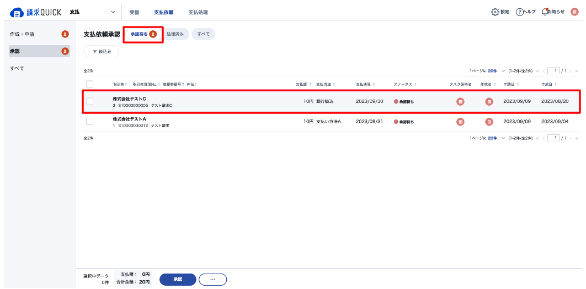Image resolution: width=586 pixels, height=289 pixels.
Task: Switch to the 受信 tab
Action: point(134,12)
